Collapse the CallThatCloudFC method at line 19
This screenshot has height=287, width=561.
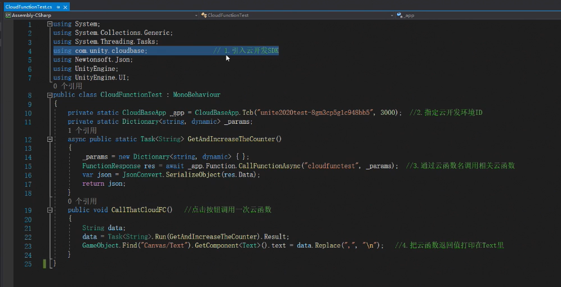click(50, 210)
